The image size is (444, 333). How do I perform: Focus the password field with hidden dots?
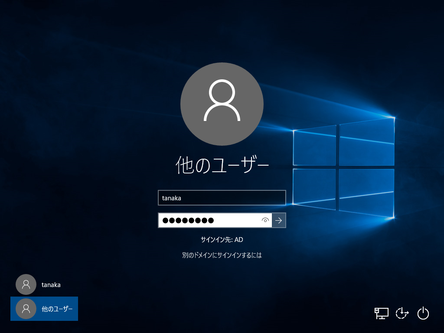tap(215, 220)
